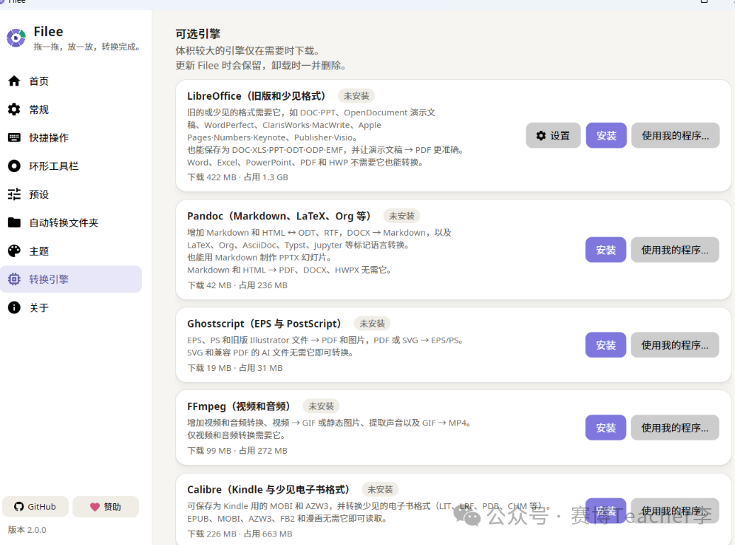Select 环形工具栏 in the sidebar
The image size is (735, 545).
pyautogui.click(x=71, y=166)
